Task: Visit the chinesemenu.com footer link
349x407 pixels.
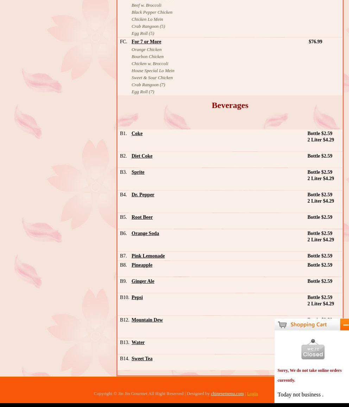Action: (x=227, y=394)
